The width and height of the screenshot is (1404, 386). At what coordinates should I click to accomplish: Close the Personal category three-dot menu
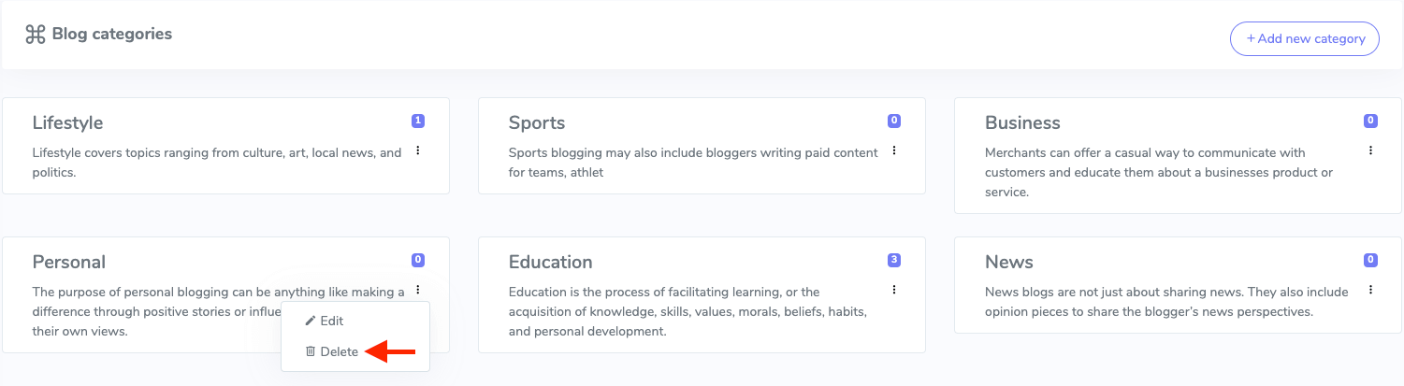click(x=418, y=290)
